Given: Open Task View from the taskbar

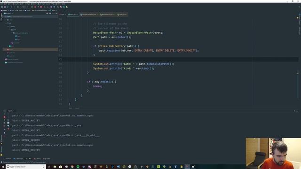Looking at the screenshot, I should click(x=49, y=167).
